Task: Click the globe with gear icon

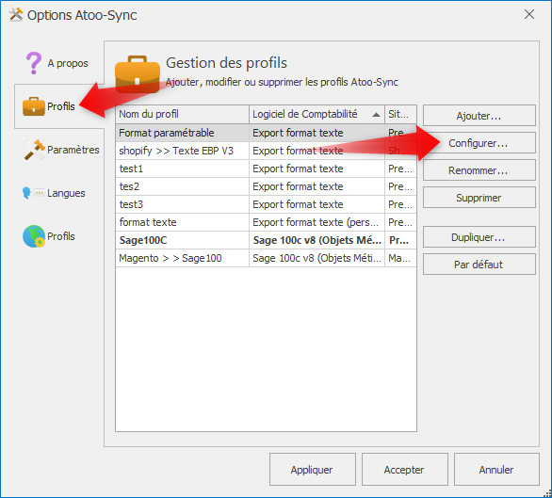Action: coord(34,236)
